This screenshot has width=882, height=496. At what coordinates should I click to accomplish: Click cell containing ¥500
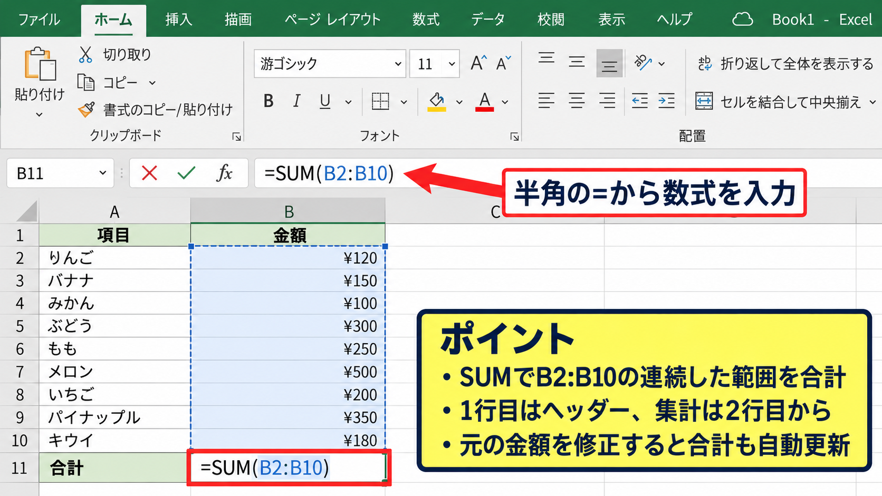coord(288,372)
